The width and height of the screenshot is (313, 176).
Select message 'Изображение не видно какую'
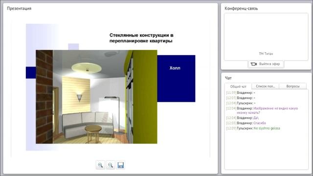(275, 109)
